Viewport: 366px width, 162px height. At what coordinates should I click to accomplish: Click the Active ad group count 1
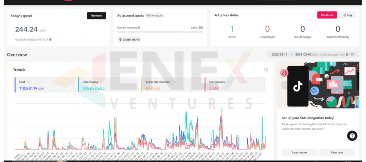[232, 29]
